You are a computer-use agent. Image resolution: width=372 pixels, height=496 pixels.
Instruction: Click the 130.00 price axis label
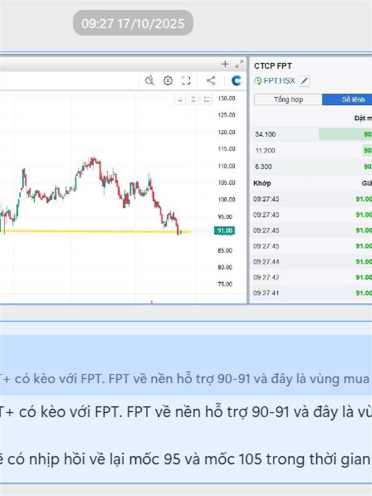pos(226,99)
